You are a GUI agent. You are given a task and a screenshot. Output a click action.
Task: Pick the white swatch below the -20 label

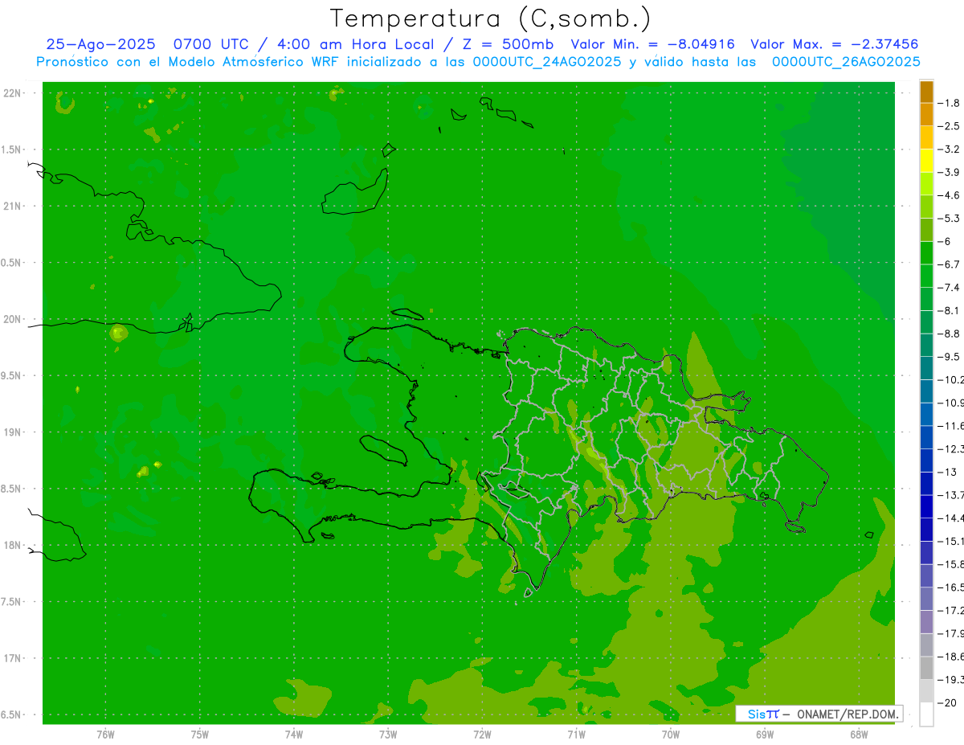(926, 714)
